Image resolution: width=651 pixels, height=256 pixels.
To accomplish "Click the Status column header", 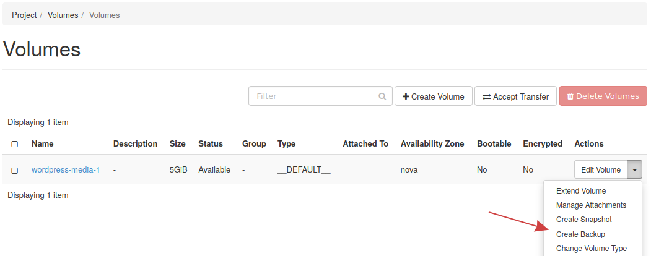I will coord(210,144).
